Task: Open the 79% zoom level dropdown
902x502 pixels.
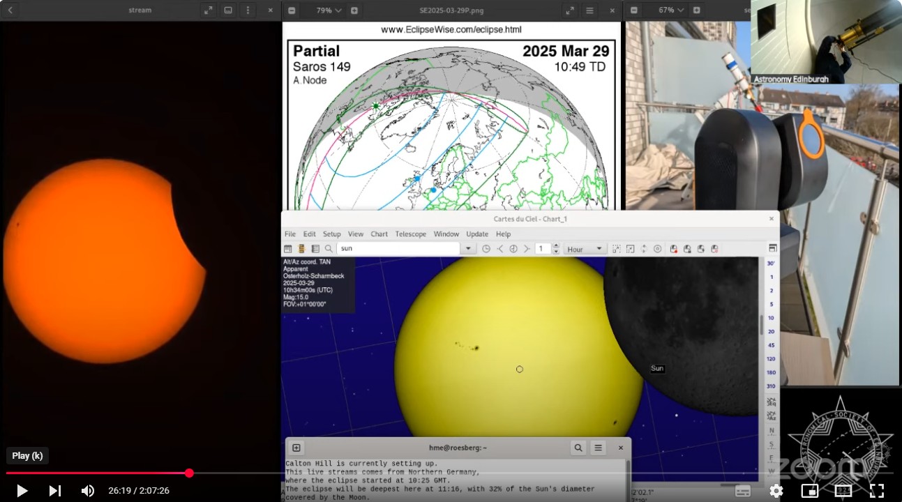Action: click(328, 10)
